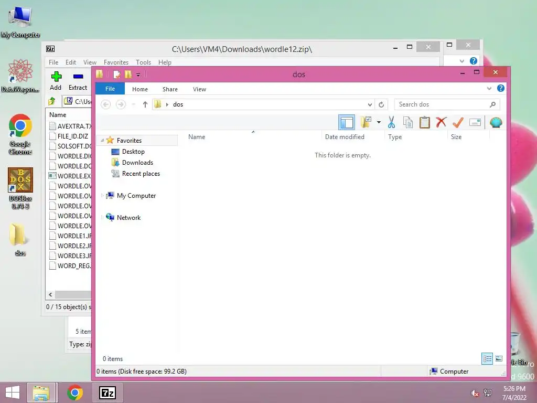The height and width of the screenshot is (403, 537).
Task: Click the Paste clipboard icon
Action: click(424, 122)
